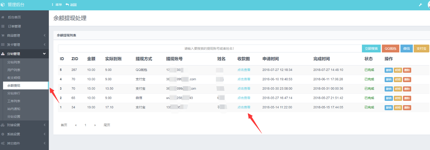The width and height of the screenshot is (430, 150).
Task: Open 后台首页 via its home icon
Action: [3, 17]
